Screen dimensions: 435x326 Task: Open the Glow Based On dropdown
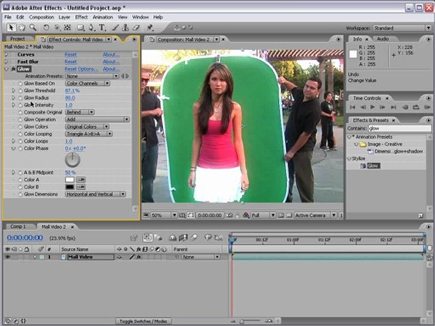click(87, 83)
